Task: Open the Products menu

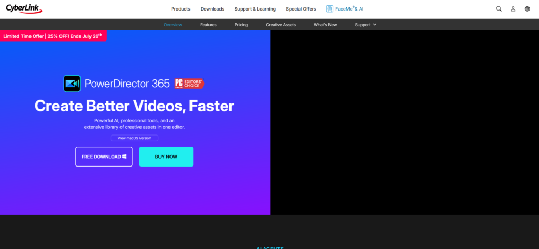Action: 181,9
